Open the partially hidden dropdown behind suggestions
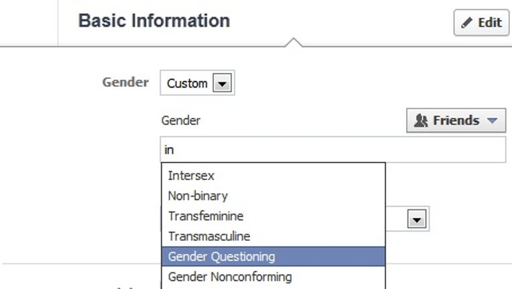This screenshot has height=289, width=512. 417,219
